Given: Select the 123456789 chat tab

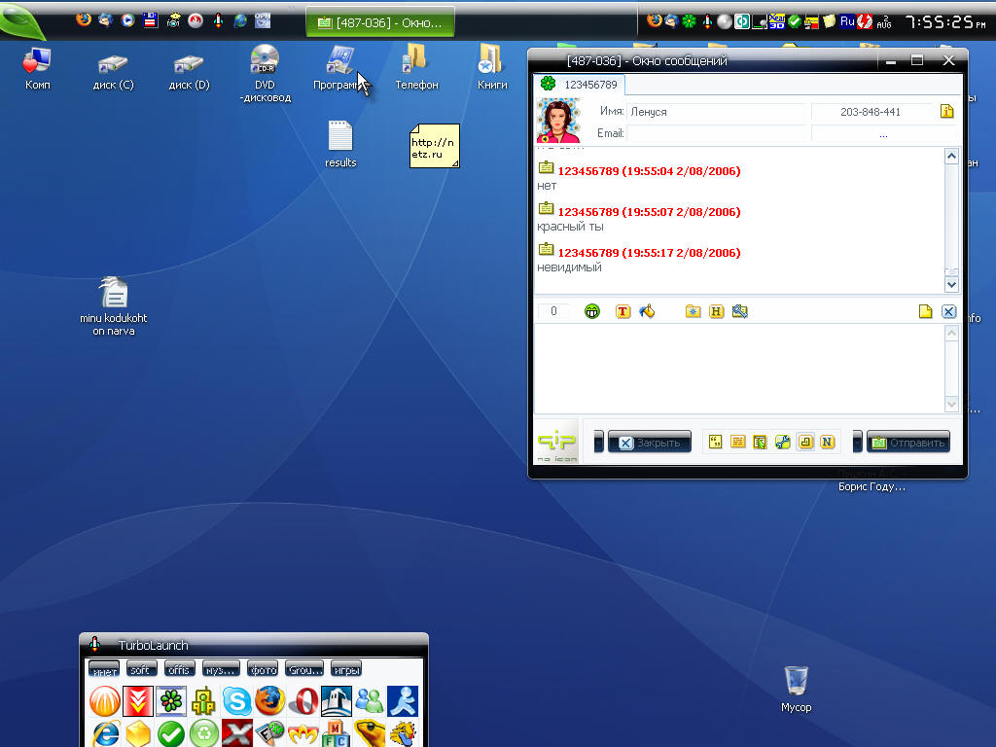Looking at the screenshot, I should click(x=579, y=85).
